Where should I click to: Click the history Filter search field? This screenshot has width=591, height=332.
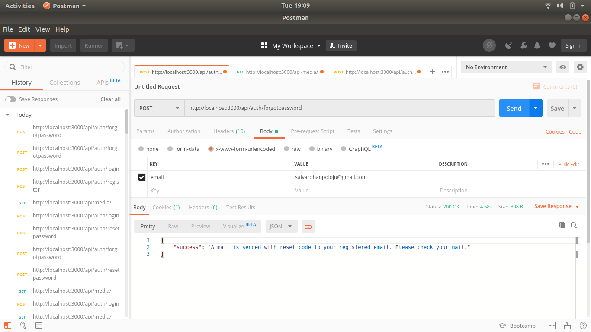click(64, 67)
